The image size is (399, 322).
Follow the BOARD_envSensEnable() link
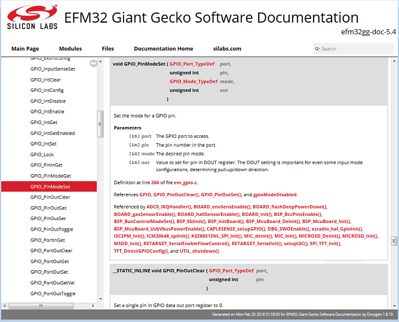point(222,207)
